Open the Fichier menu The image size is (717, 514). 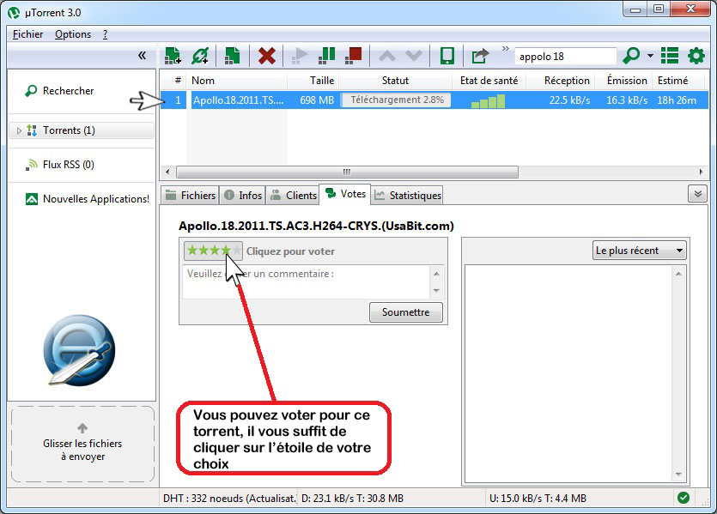tap(27, 34)
